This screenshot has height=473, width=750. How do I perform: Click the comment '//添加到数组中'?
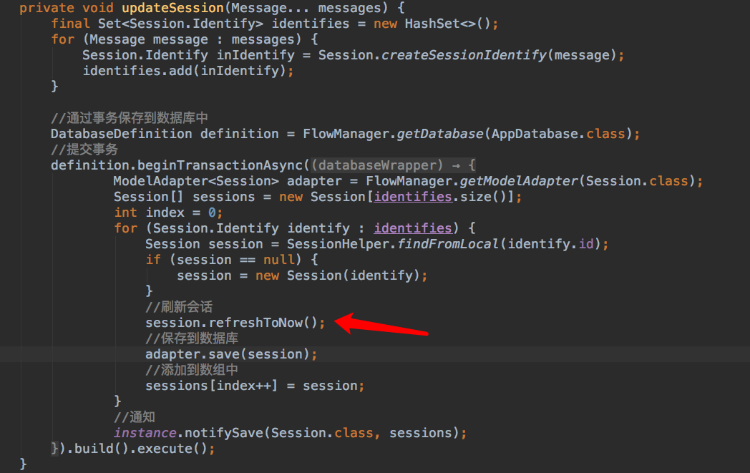point(192,370)
